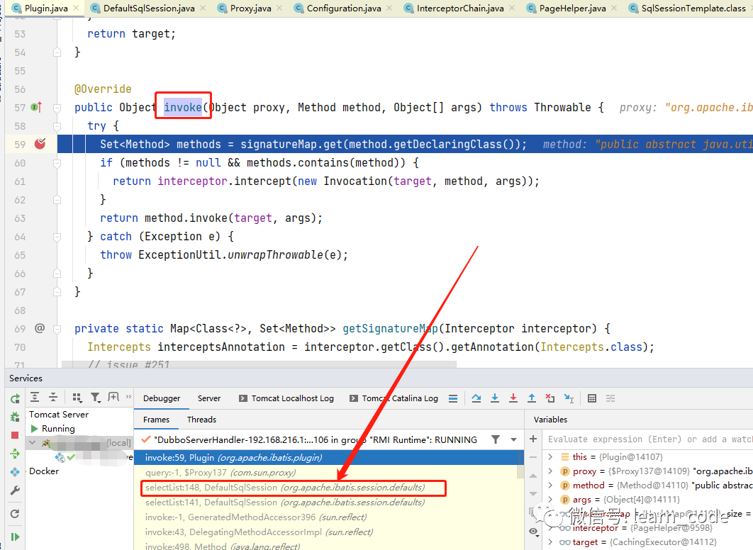The height and width of the screenshot is (550, 753).
Task: Stop the server with red square
Action: click(15, 435)
